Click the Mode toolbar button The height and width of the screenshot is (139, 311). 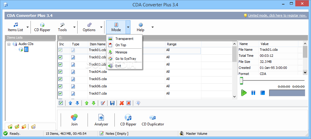116,27
